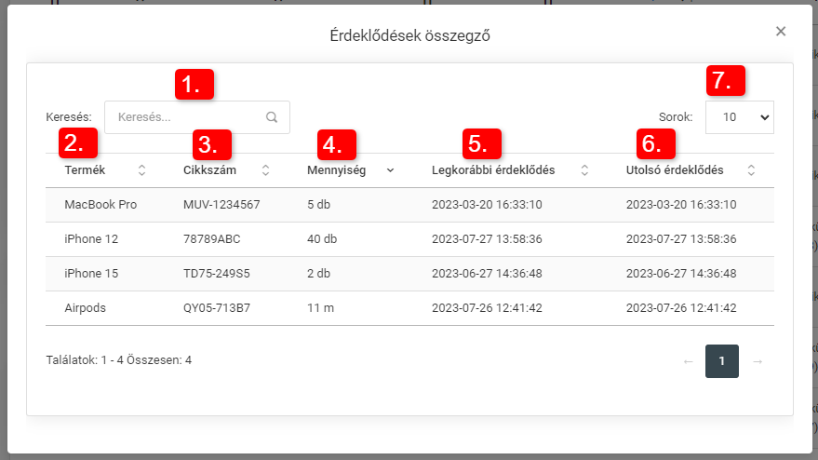Viewport: 818px width, 460px height.
Task: Click the search magnifier icon
Action: point(272,117)
